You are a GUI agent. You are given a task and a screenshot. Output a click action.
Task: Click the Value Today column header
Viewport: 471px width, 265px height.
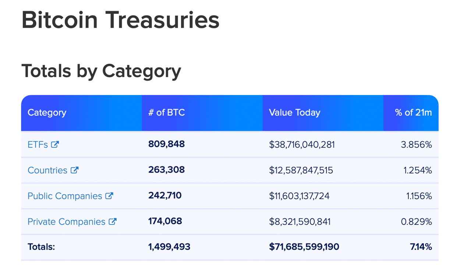294,113
